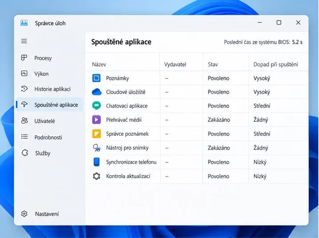Click Nízký impact of Kontrola aktualizací
The width and height of the screenshot is (319, 238).
click(260, 176)
